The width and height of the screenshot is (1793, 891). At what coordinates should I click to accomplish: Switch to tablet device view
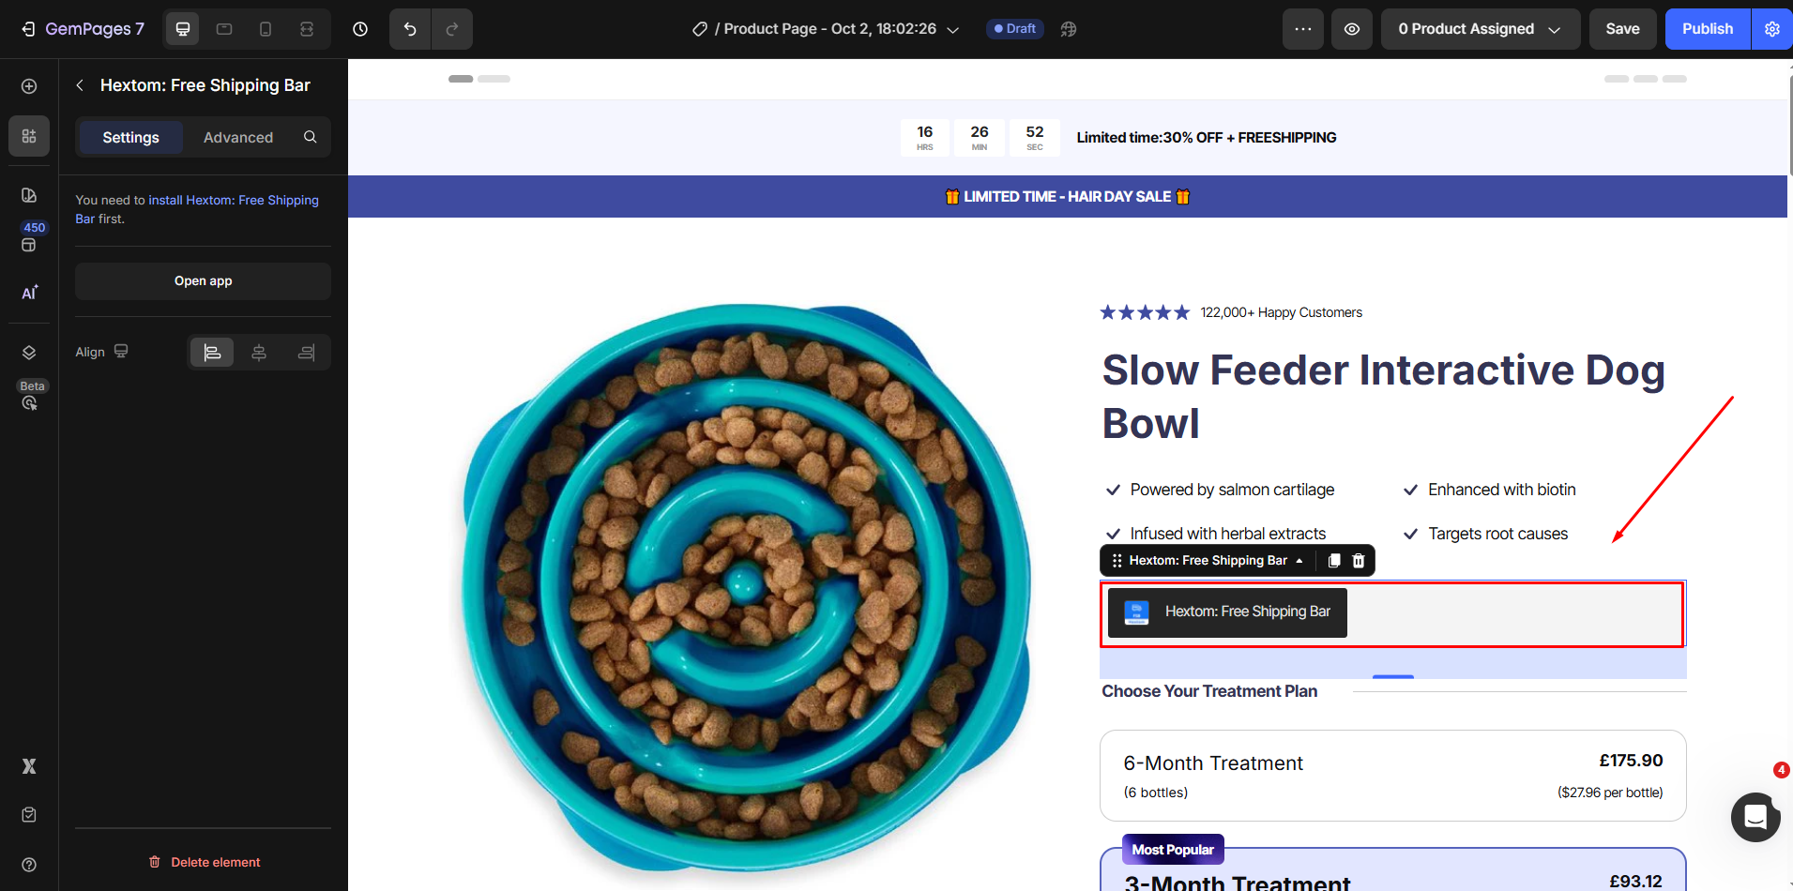point(224,29)
